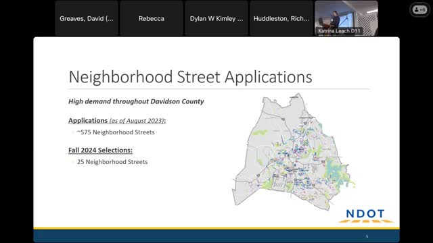
Task: Click the dark blue slide footer bar
Action: pyautogui.click(x=216, y=236)
